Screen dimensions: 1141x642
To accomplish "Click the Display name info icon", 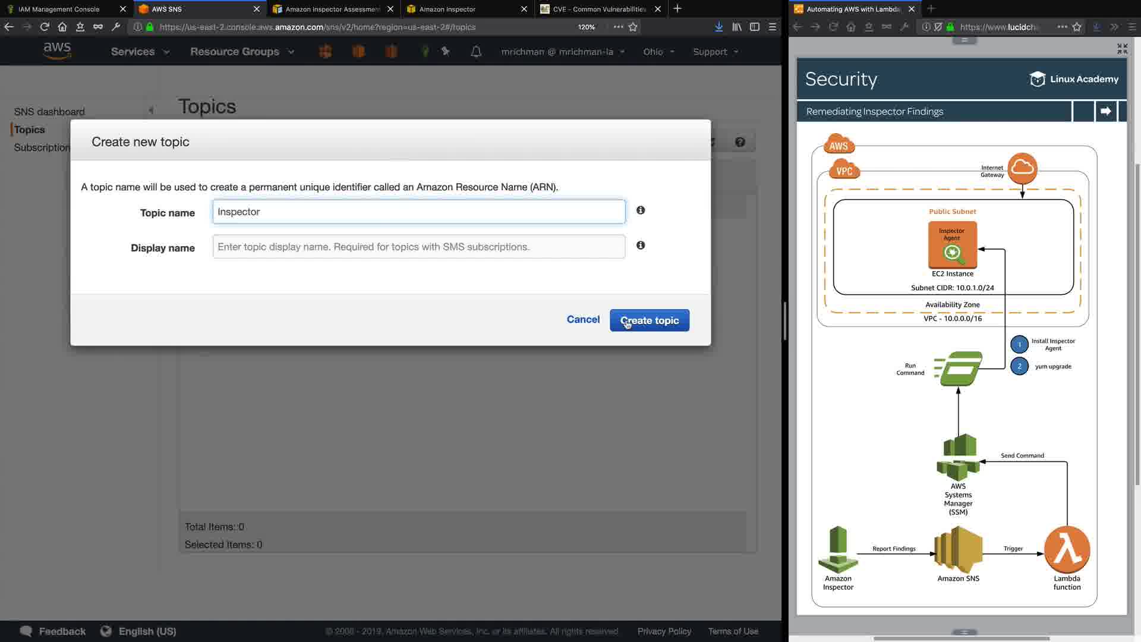I will (x=641, y=246).
